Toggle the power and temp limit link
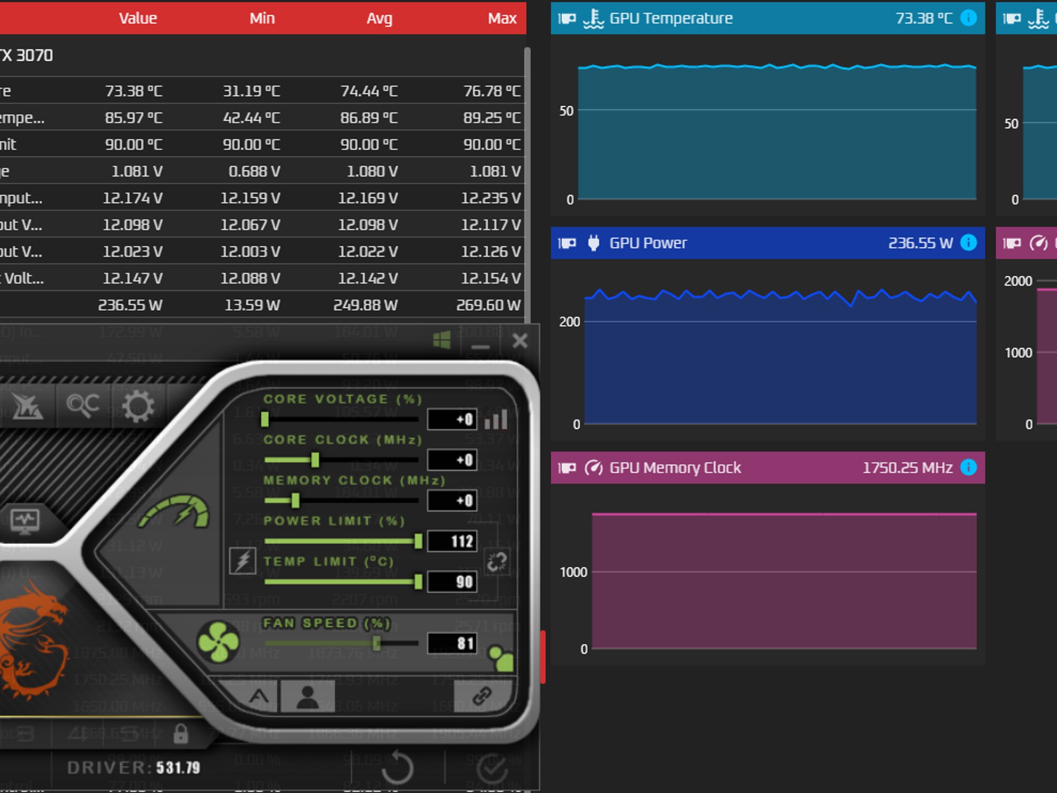Screen dimensions: 1057x793 pos(497,562)
